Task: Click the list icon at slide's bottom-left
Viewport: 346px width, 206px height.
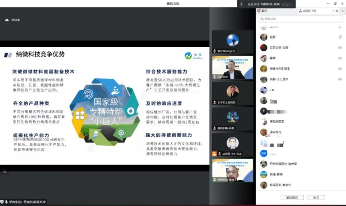Action: tap(4, 172)
